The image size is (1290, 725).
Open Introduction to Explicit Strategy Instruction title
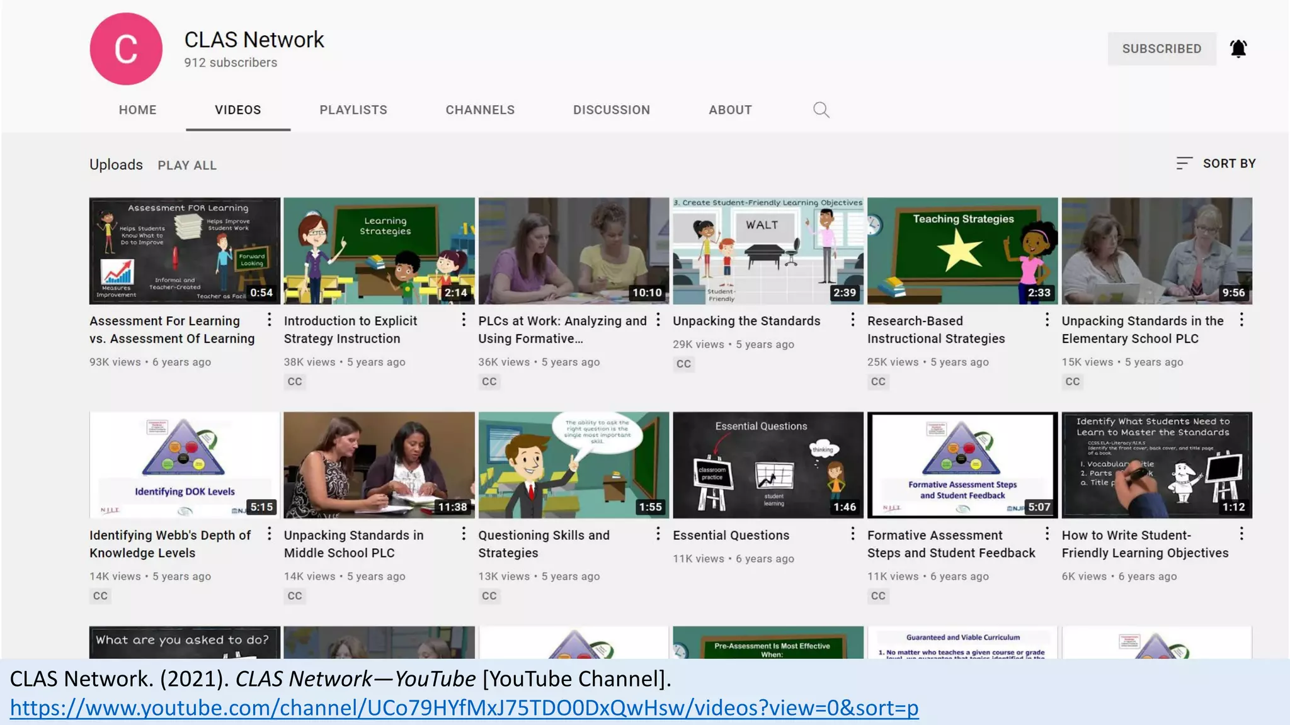[350, 330]
